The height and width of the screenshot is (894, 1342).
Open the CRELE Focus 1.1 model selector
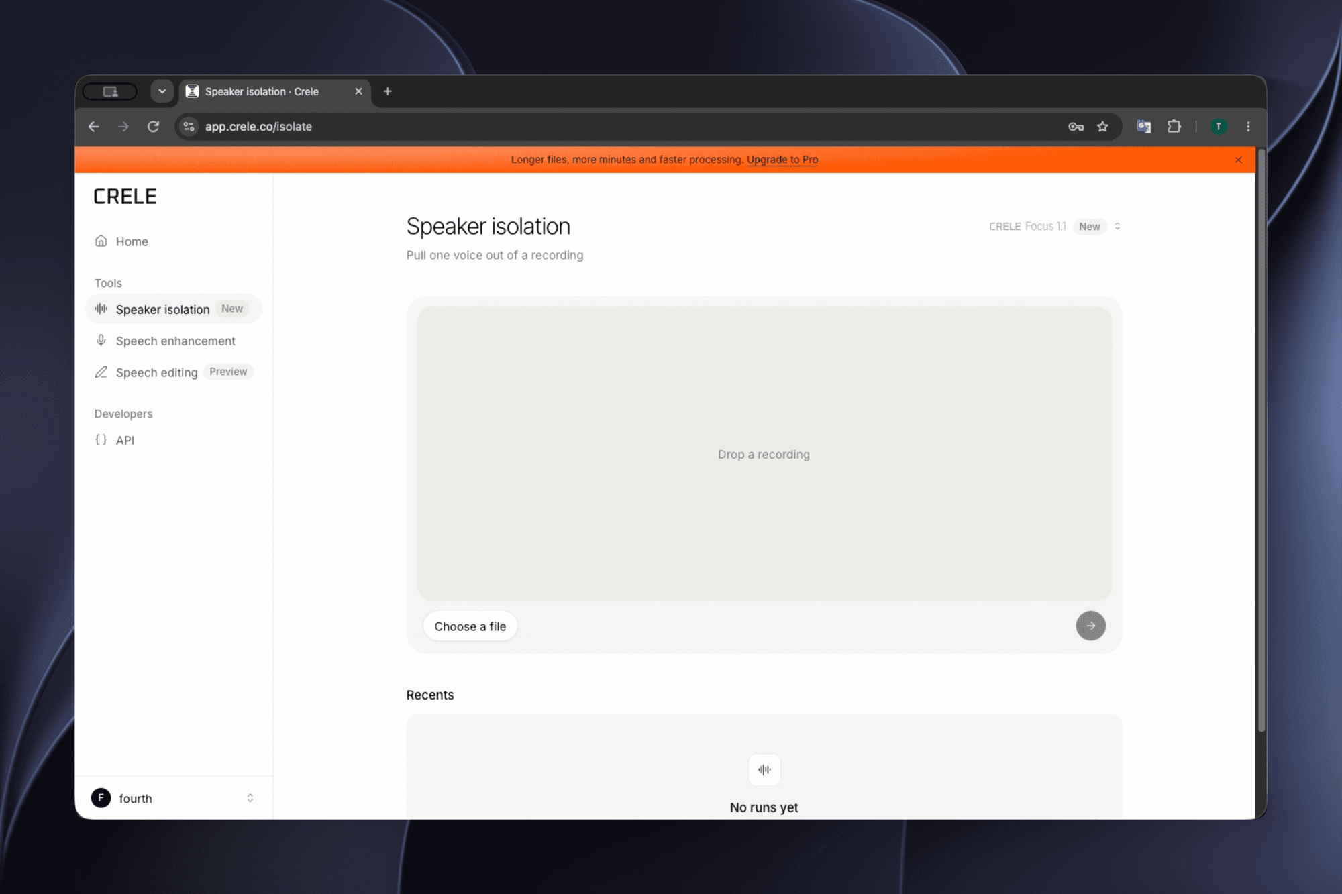click(1055, 227)
